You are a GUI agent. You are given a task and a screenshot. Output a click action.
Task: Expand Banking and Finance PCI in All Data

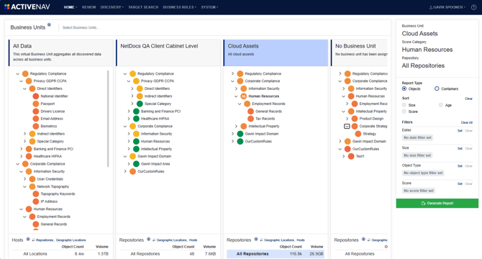coord(21,149)
